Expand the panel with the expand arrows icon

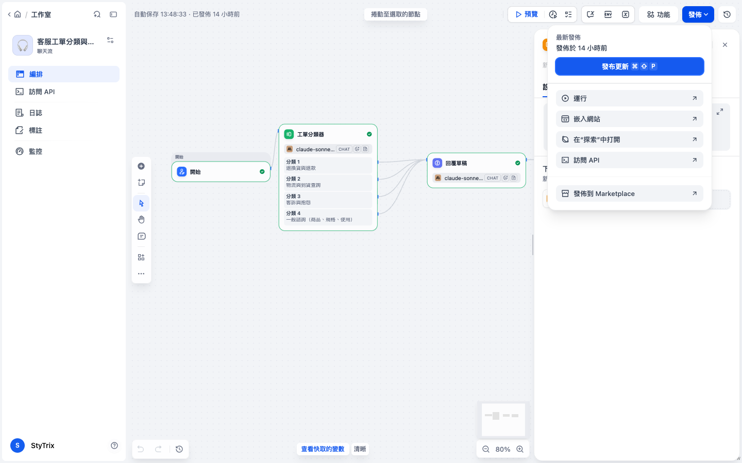720,111
